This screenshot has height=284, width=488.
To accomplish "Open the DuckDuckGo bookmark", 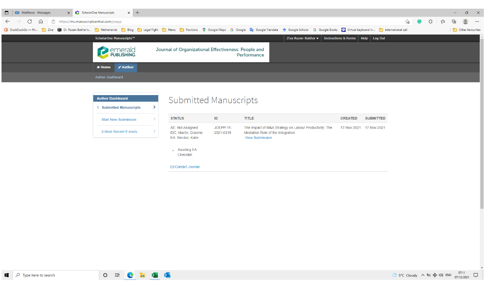I will (x=21, y=30).
